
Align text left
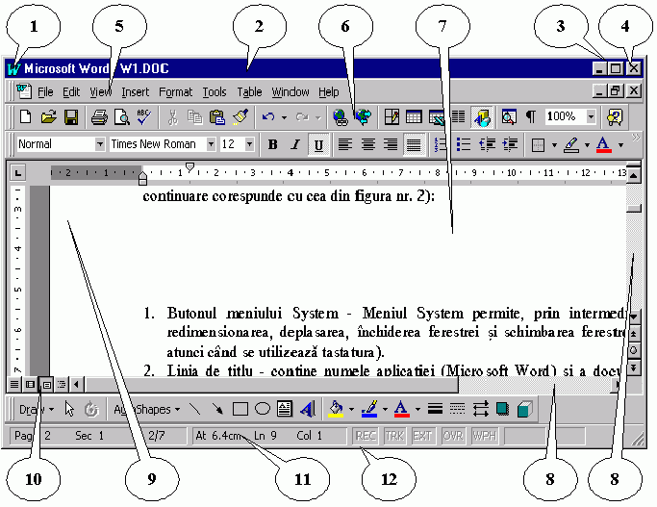coord(345,144)
